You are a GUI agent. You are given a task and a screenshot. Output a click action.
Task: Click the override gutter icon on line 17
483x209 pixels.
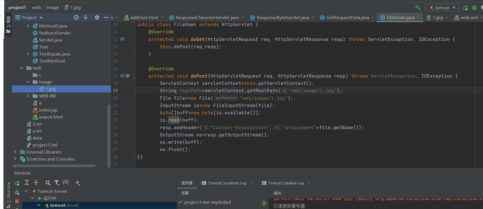coord(122,76)
